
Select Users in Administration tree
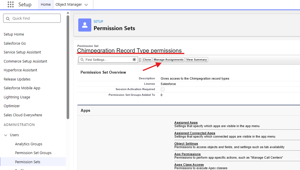pyautogui.click(x=14, y=135)
